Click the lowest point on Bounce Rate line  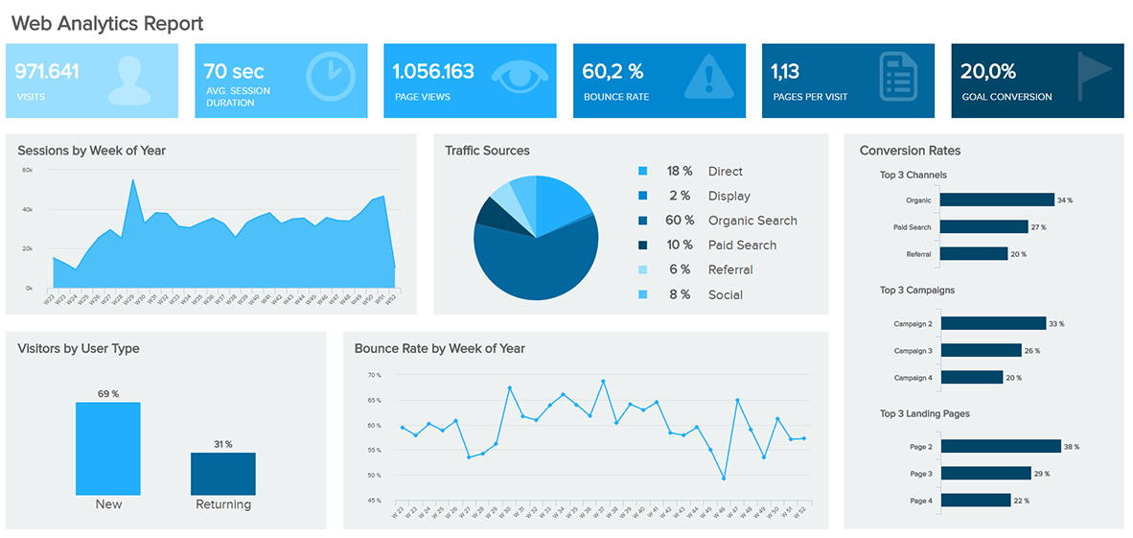point(724,478)
